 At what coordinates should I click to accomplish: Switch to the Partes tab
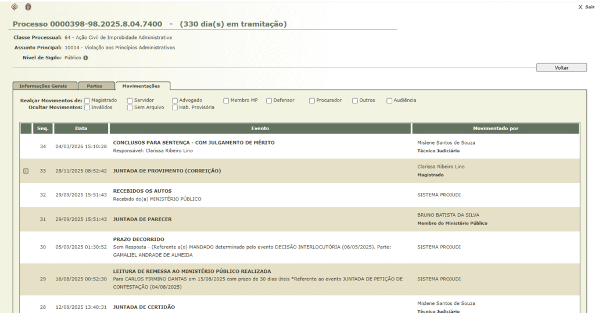[95, 86]
